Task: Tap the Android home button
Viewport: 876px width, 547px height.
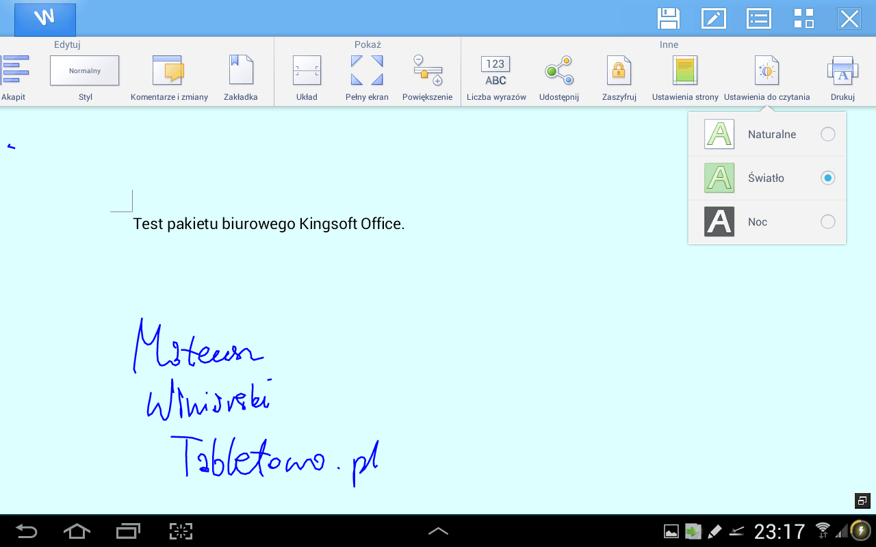Action: click(77, 531)
